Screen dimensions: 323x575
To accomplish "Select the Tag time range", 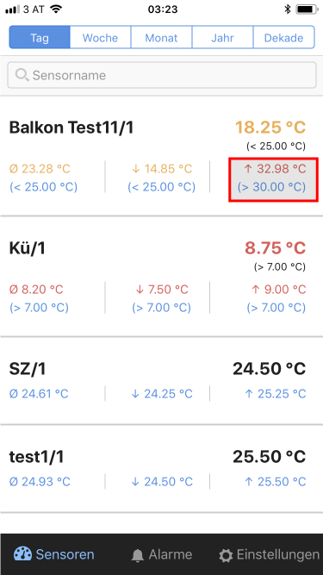I will pyautogui.click(x=40, y=37).
